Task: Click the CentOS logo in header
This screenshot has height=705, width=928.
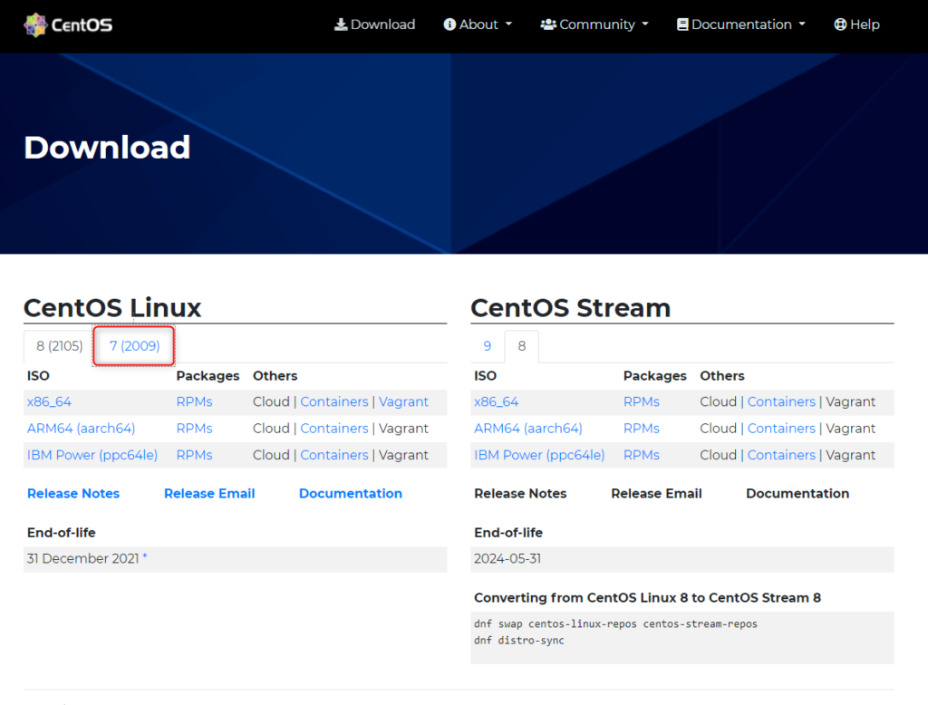Action: 67,24
